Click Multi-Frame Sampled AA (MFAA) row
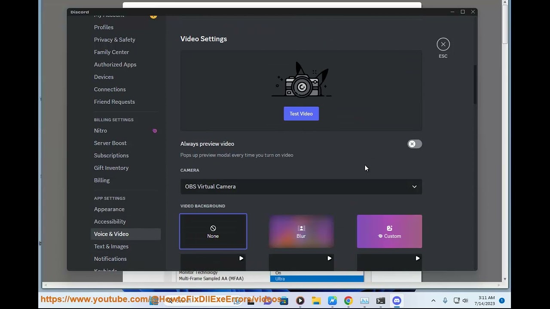 tap(211, 279)
